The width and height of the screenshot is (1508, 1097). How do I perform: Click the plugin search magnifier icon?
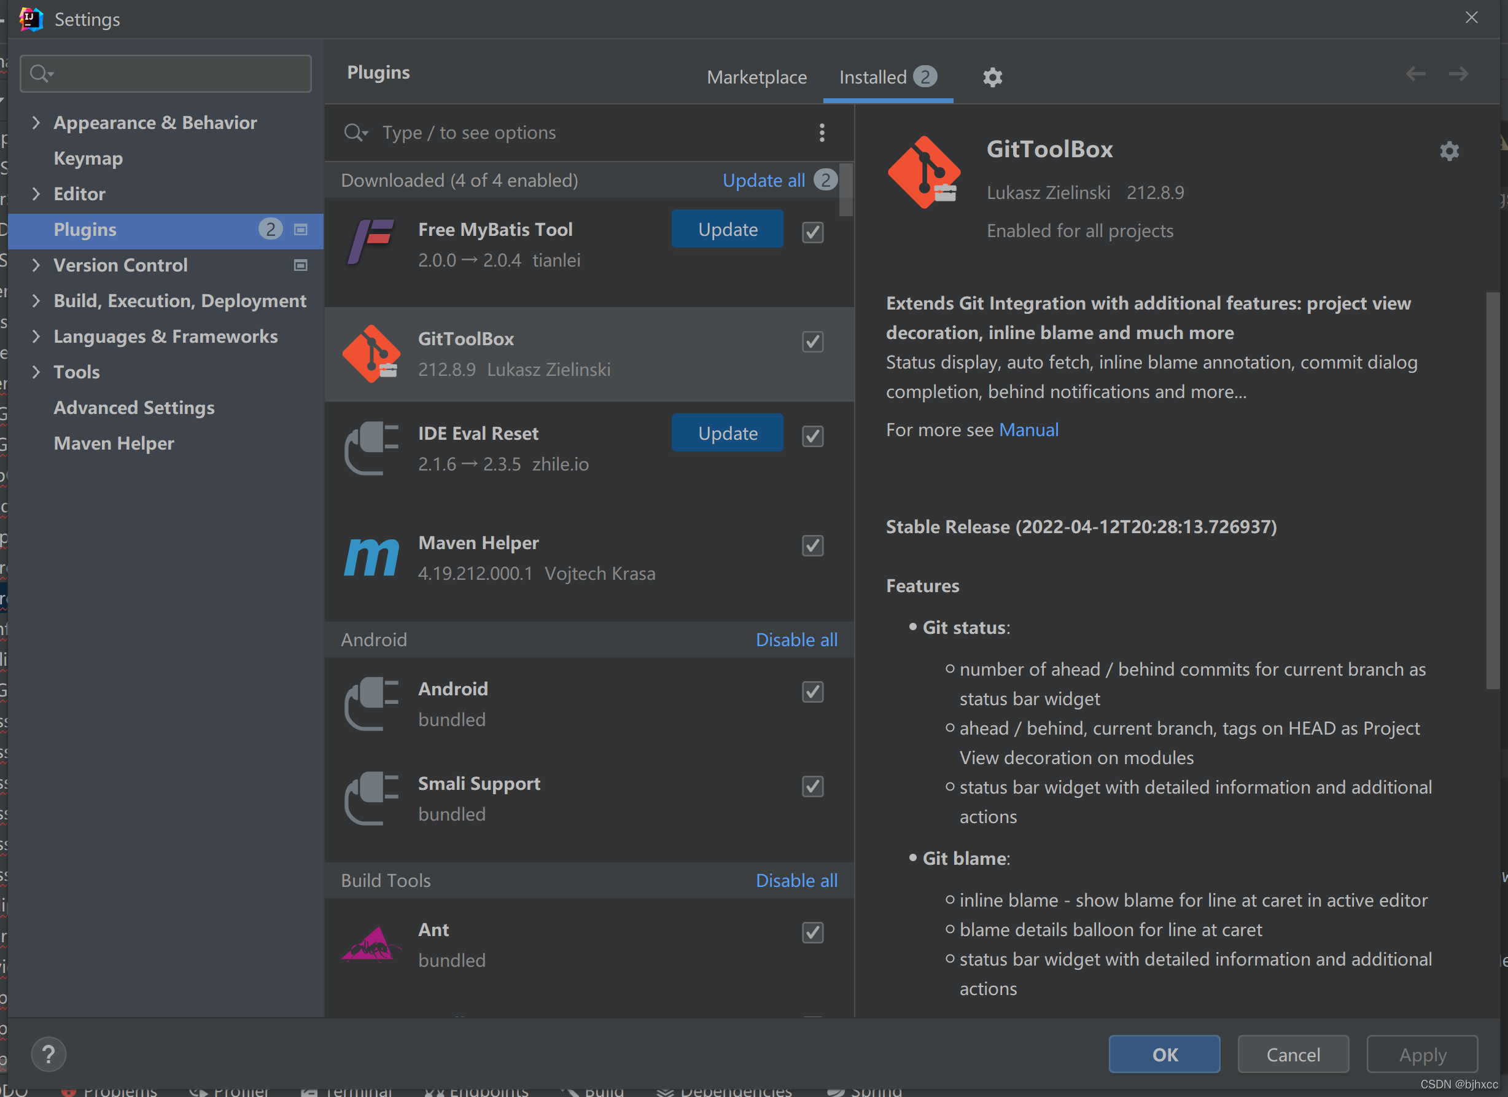tap(356, 133)
